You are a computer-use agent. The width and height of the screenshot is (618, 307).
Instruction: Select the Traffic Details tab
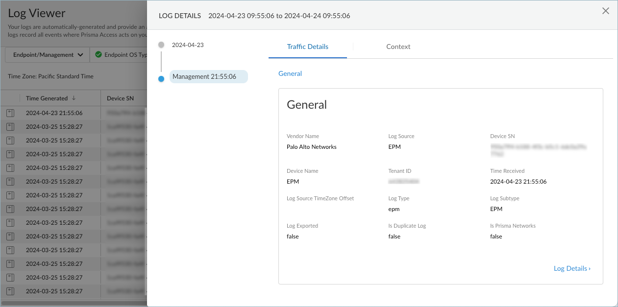307,47
